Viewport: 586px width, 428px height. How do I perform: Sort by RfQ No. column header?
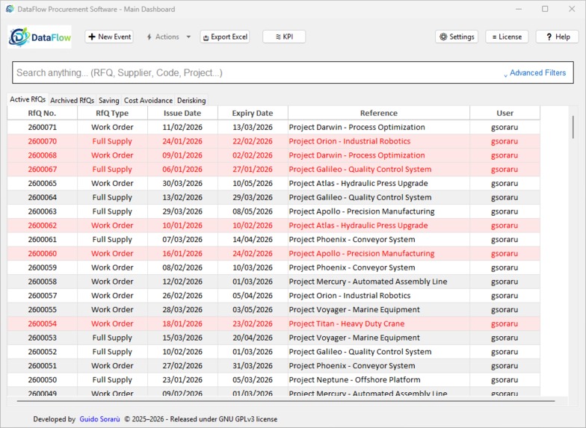(42, 114)
